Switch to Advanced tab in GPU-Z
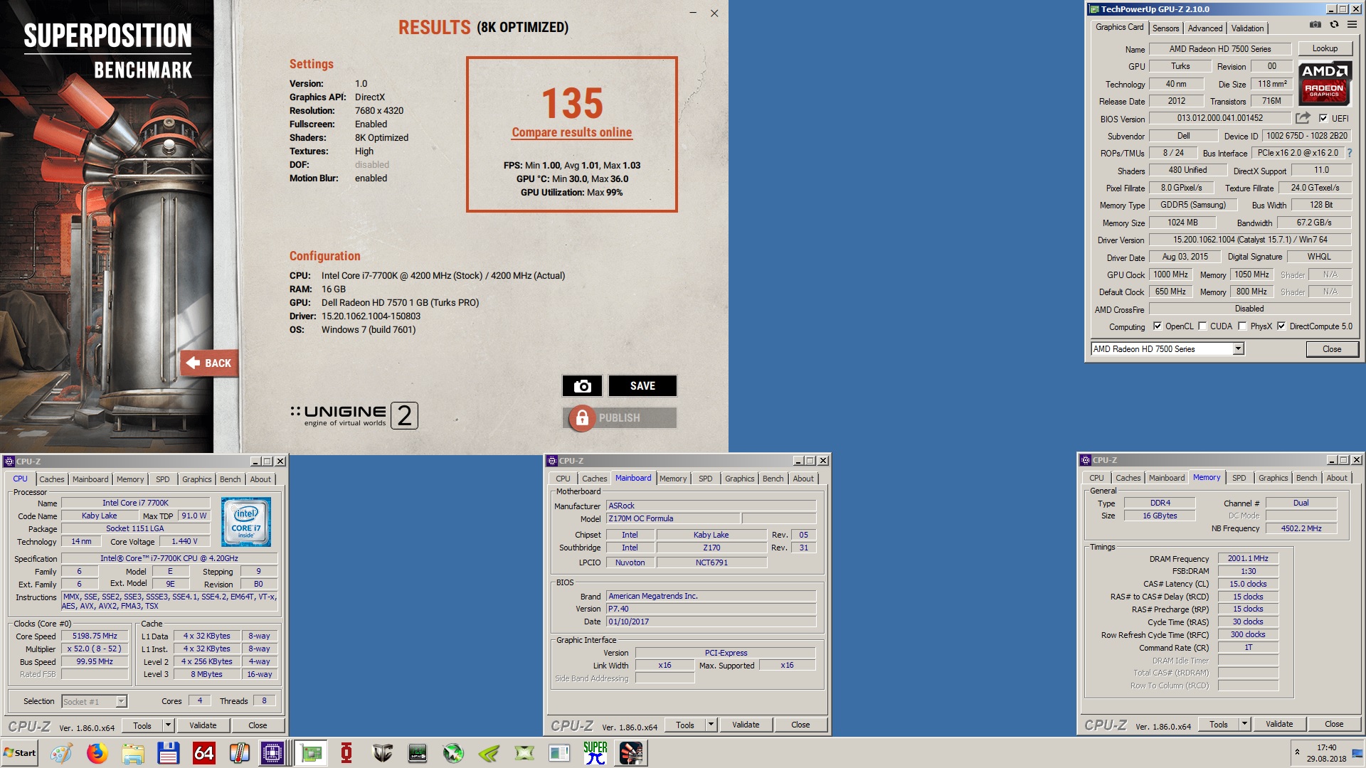 pos(1205,28)
